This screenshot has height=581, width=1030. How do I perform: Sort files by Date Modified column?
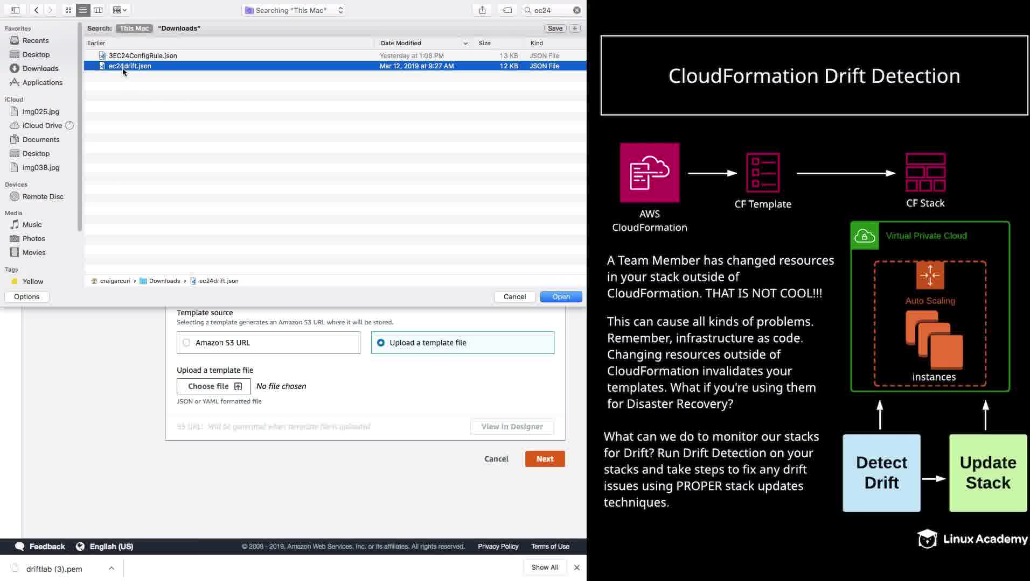pyautogui.click(x=401, y=43)
